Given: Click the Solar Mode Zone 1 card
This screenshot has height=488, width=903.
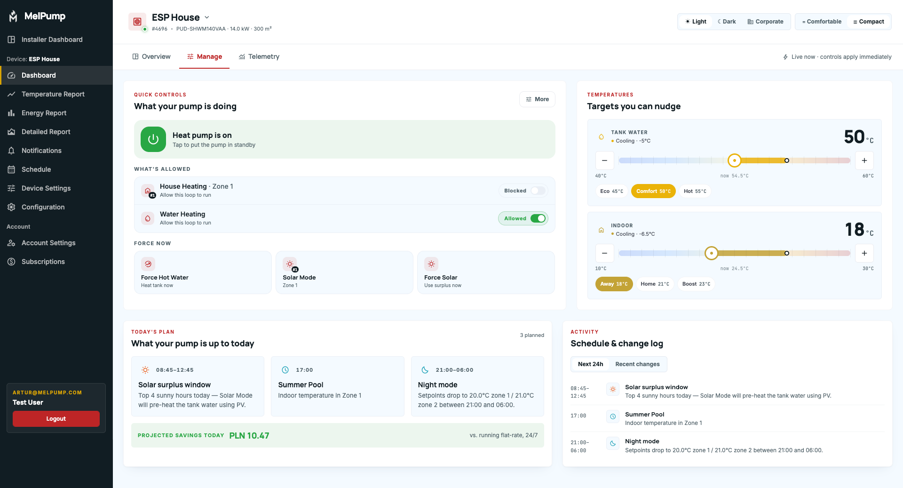Looking at the screenshot, I should pyautogui.click(x=344, y=272).
